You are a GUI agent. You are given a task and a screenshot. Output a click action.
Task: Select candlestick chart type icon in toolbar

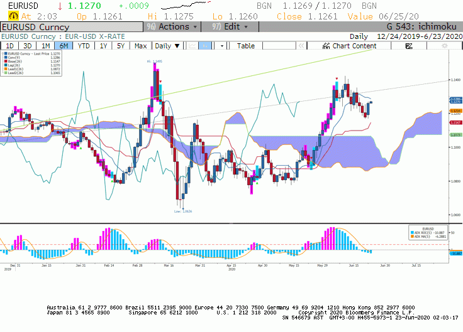[x=205, y=46]
